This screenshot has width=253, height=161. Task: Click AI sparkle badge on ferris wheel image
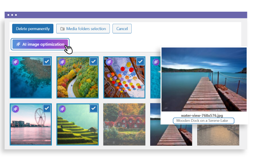pos(16,109)
